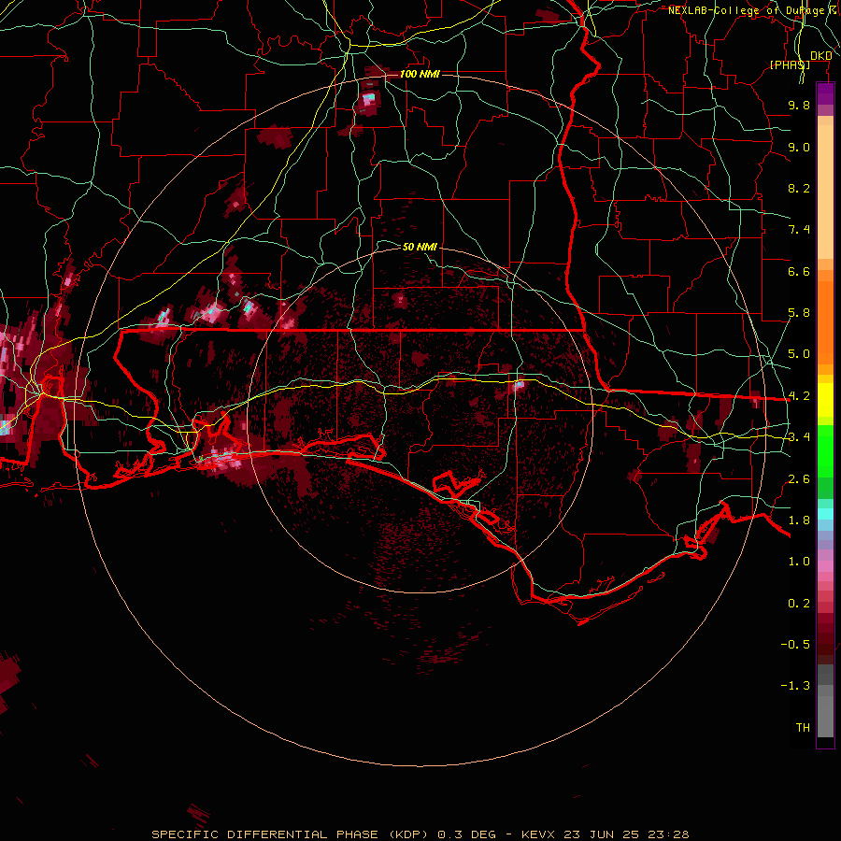
Task: Click the 7.4 value on the color scale
Action: (799, 230)
